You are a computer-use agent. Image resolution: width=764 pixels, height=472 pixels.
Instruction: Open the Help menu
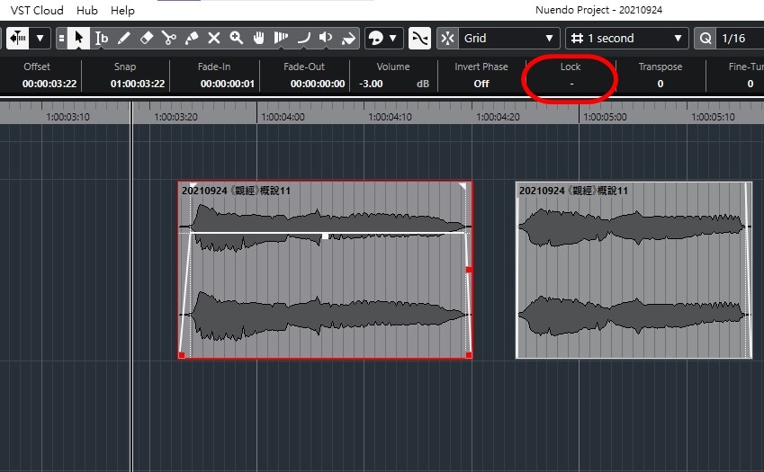[x=122, y=10]
